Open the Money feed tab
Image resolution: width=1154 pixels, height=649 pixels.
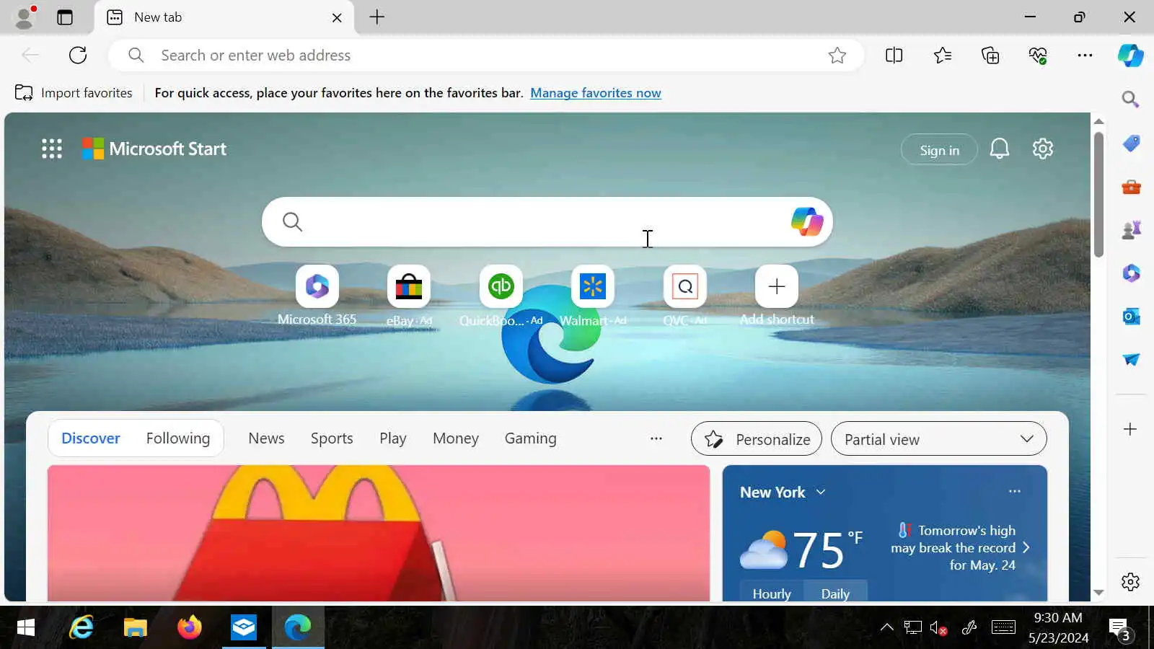[x=456, y=438]
